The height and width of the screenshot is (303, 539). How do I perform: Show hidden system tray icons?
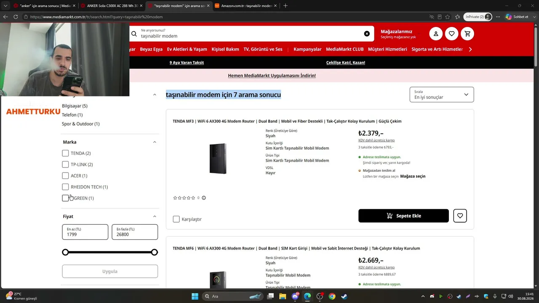coord(423,296)
